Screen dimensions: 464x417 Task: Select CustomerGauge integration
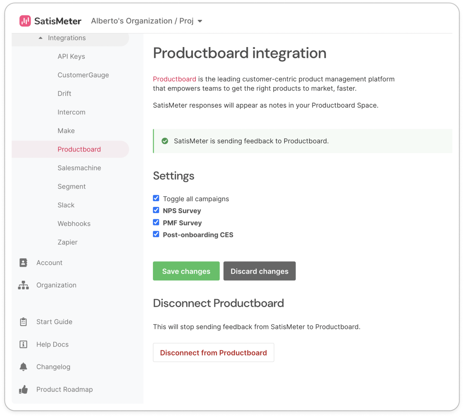pyautogui.click(x=83, y=75)
